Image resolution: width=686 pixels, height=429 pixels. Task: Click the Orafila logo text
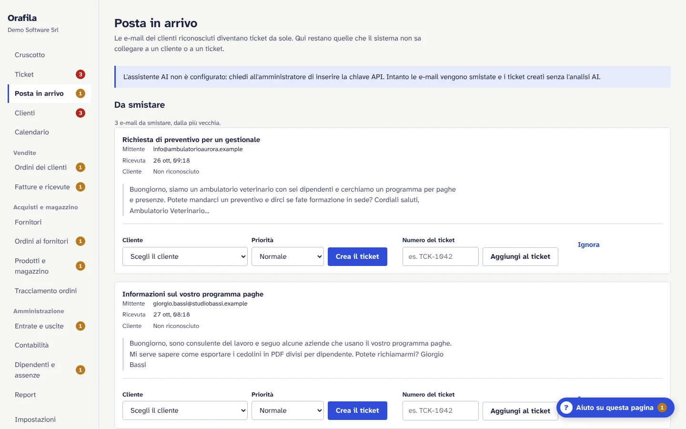[x=22, y=18]
